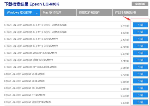
Task: Download Windows Vista 32位驱动程序
Action: (140, 60)
